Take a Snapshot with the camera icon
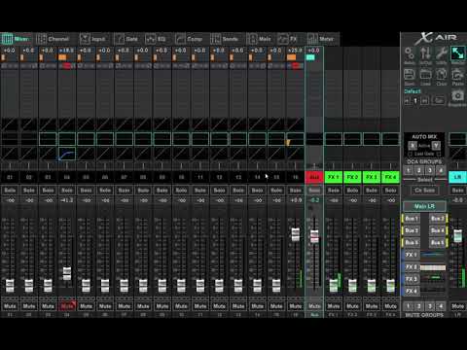Screen dimensions: 467x350 click(x=457, y=97)
